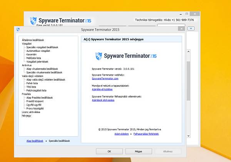This screenshot has height=162, width=231.
Task: Open Alap víruskeresési beállítások
Action: tap(42, 69)
